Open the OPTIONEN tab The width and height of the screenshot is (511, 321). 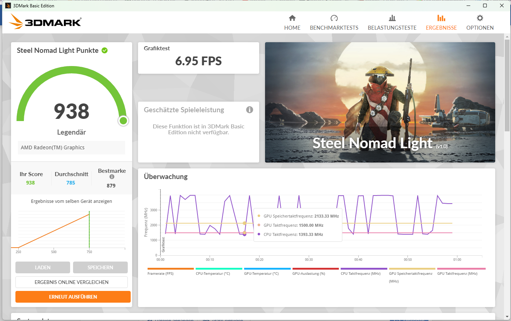click(x=480, y=22)
